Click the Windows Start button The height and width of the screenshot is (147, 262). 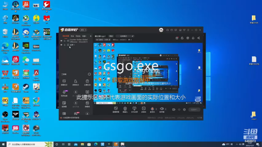(x=3, y=144)
